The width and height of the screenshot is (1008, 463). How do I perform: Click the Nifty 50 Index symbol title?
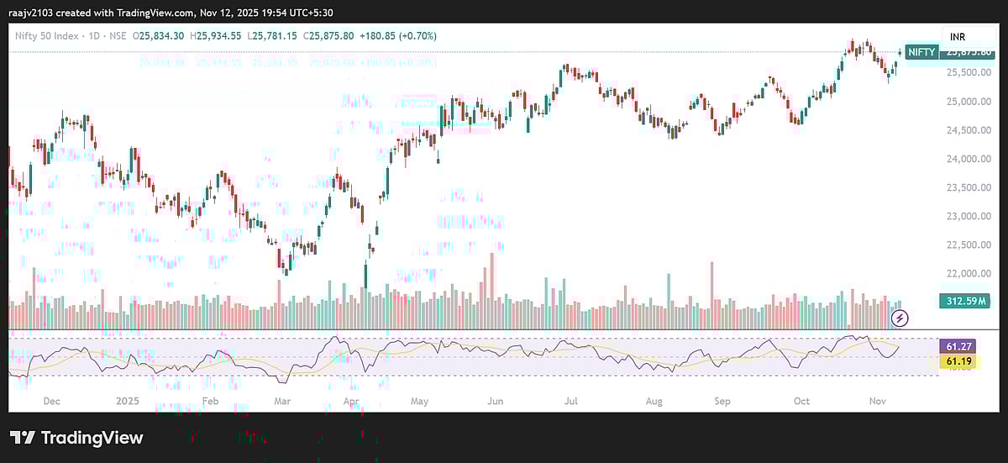pos(50,36)
